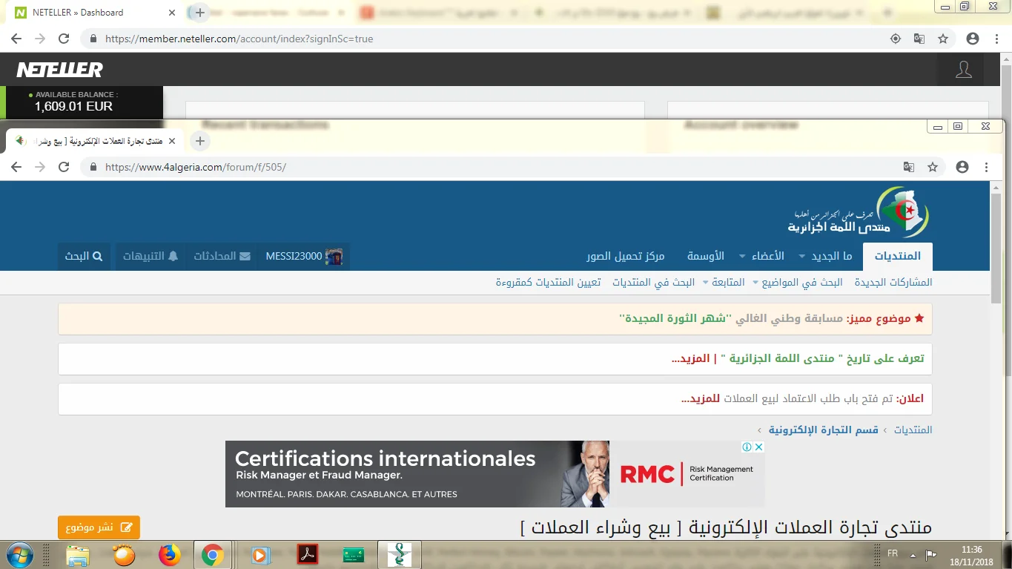The width and height of the screenshot is (1012, 569).
Task: Expand the الأعضاء members dropdown arrow
Action: click(x=742, y=257)
